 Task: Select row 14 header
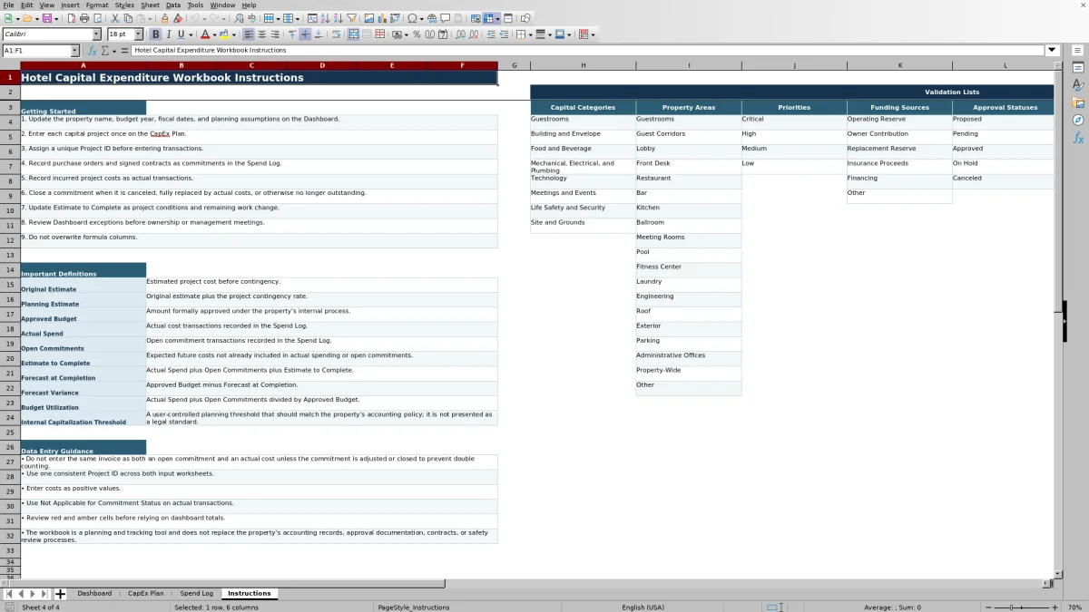tap(10, 270)
